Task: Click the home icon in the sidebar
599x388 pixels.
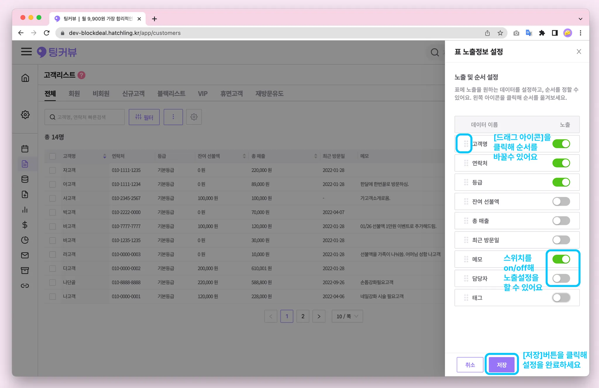Action: [25, 78]
